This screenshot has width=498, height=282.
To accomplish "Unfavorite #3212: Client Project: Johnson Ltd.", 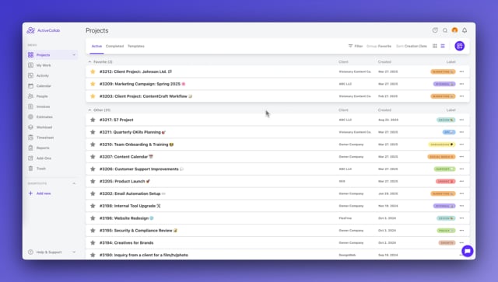I will (93, 71).
